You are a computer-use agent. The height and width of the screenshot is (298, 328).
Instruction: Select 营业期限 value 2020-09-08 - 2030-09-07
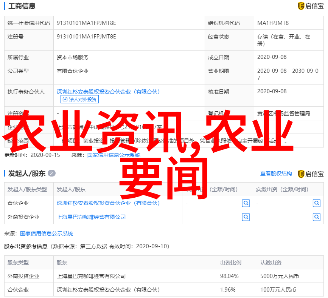pyautogui.click(x=288, y=74)
